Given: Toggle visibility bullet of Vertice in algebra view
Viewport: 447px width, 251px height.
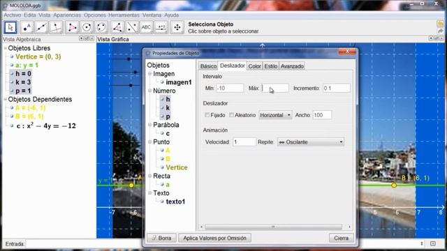Looking at the screenshot, I should click(12, 56).
